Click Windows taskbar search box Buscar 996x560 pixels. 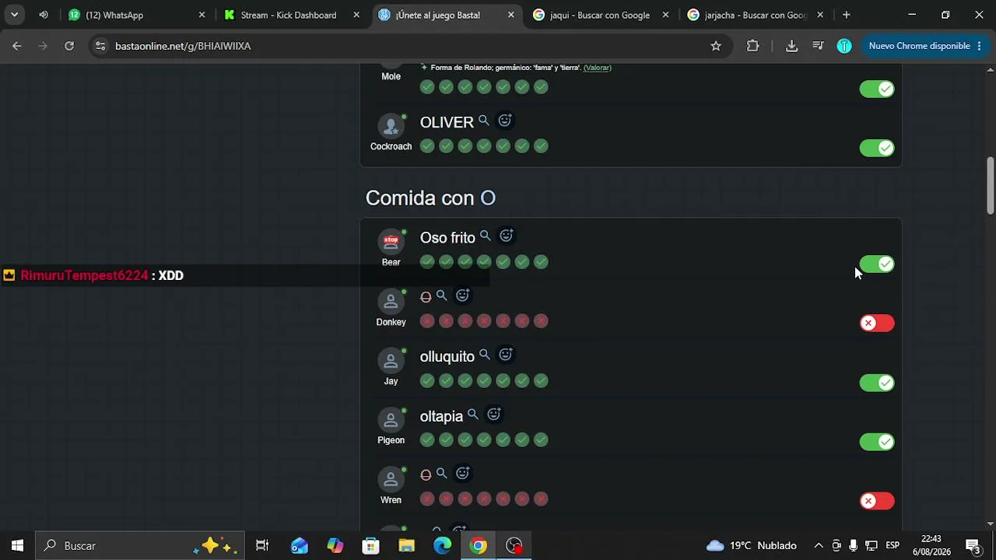pos(140,545)
